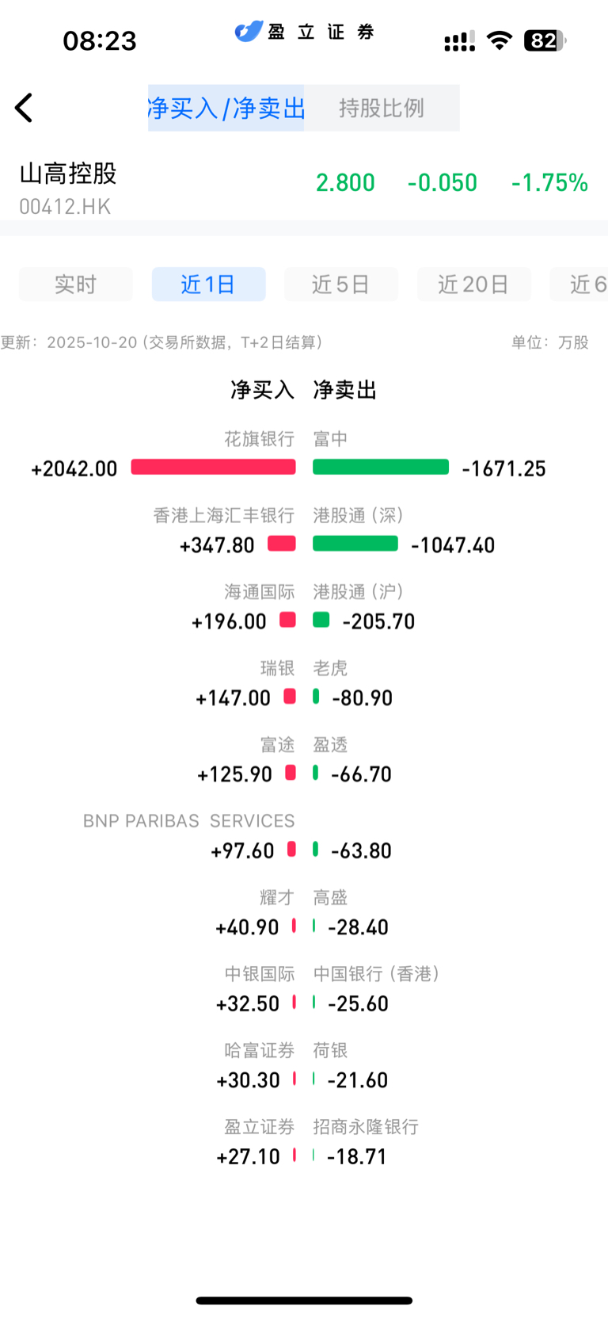
Task: Open 山高控股 stock name header
Action: pos(68,173)
